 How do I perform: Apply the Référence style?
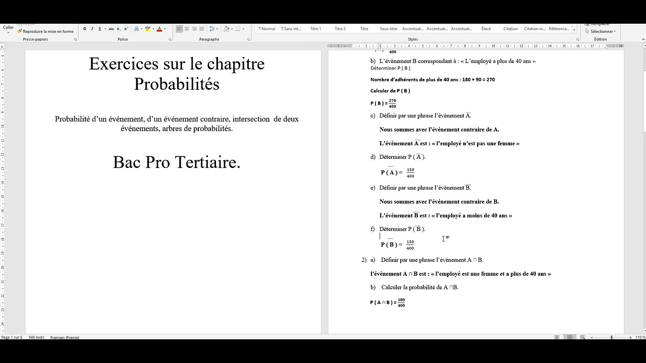pyautogui.click(x=559, y=29)
